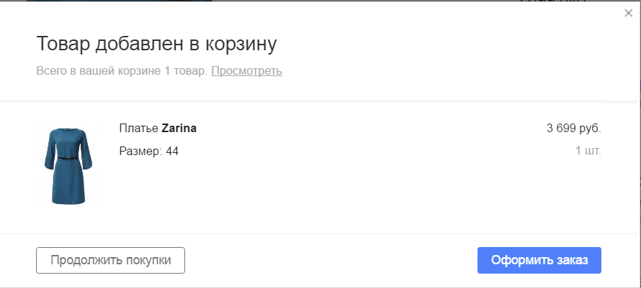Open the cart via the Просмотреть link
This screenshot has height=288, width=641.
pos(246,71)
